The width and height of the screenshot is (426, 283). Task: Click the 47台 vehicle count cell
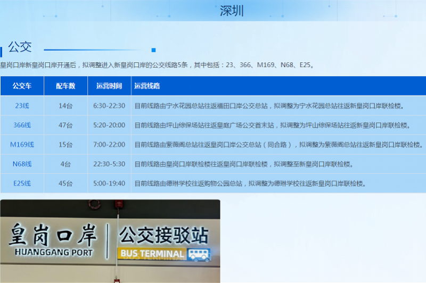65,125
